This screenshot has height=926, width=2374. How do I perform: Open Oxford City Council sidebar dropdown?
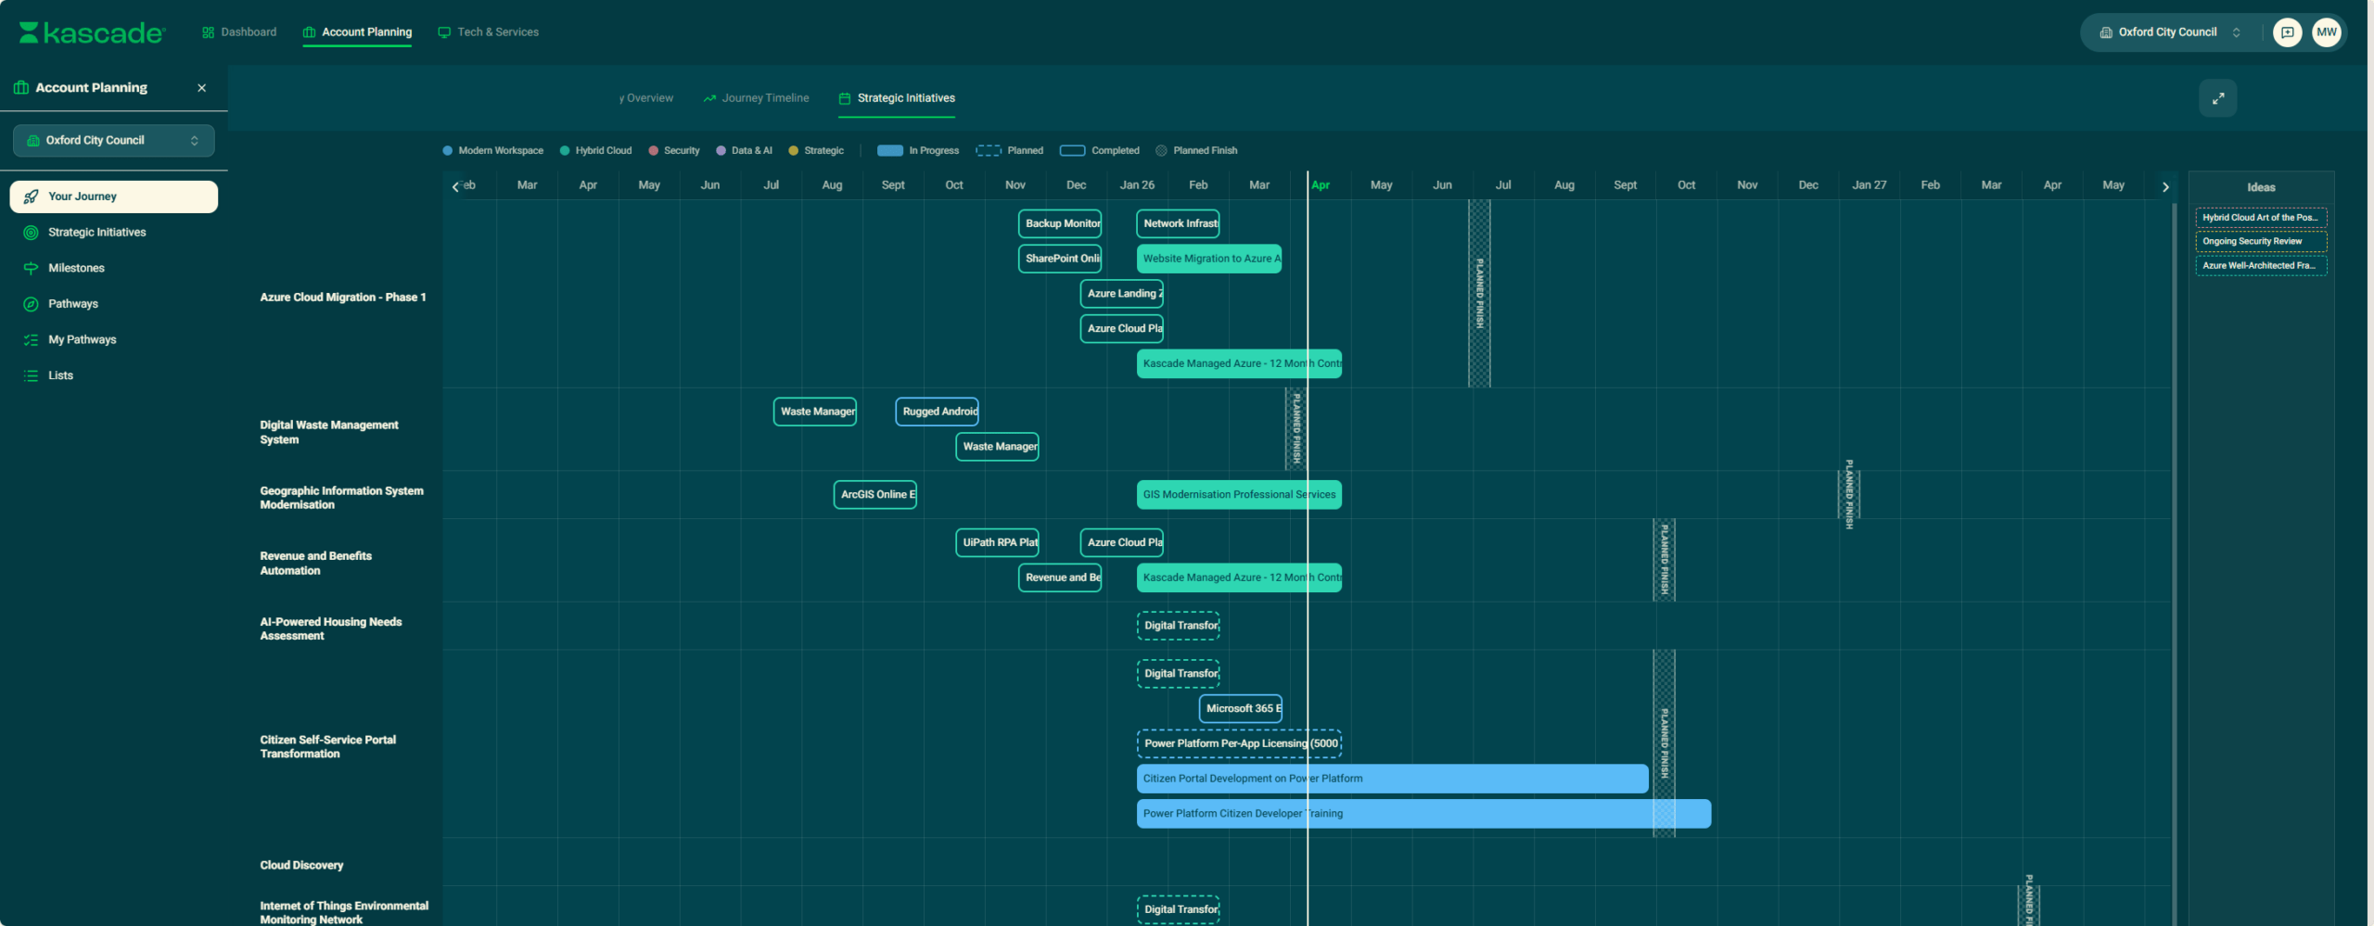point(113,141)
